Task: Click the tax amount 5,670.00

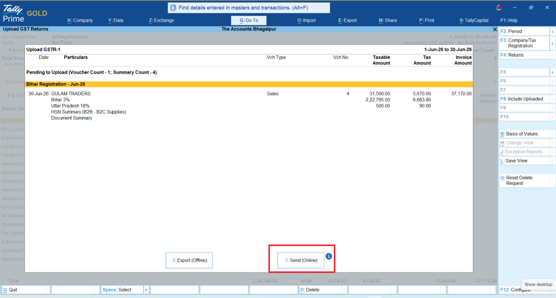Action: pyautogui.click(x=421, y=94)
